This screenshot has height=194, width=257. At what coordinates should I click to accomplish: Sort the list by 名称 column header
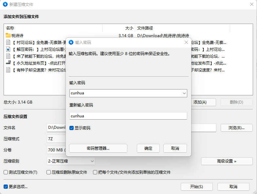tap(52, 28)
